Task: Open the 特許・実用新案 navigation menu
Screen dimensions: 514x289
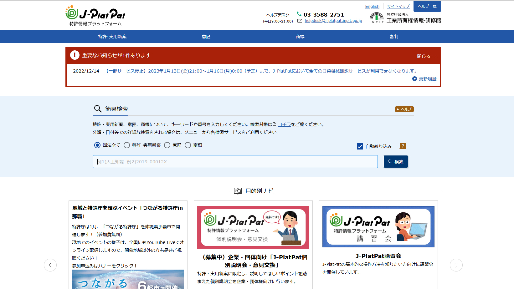Action: (112, 37)
